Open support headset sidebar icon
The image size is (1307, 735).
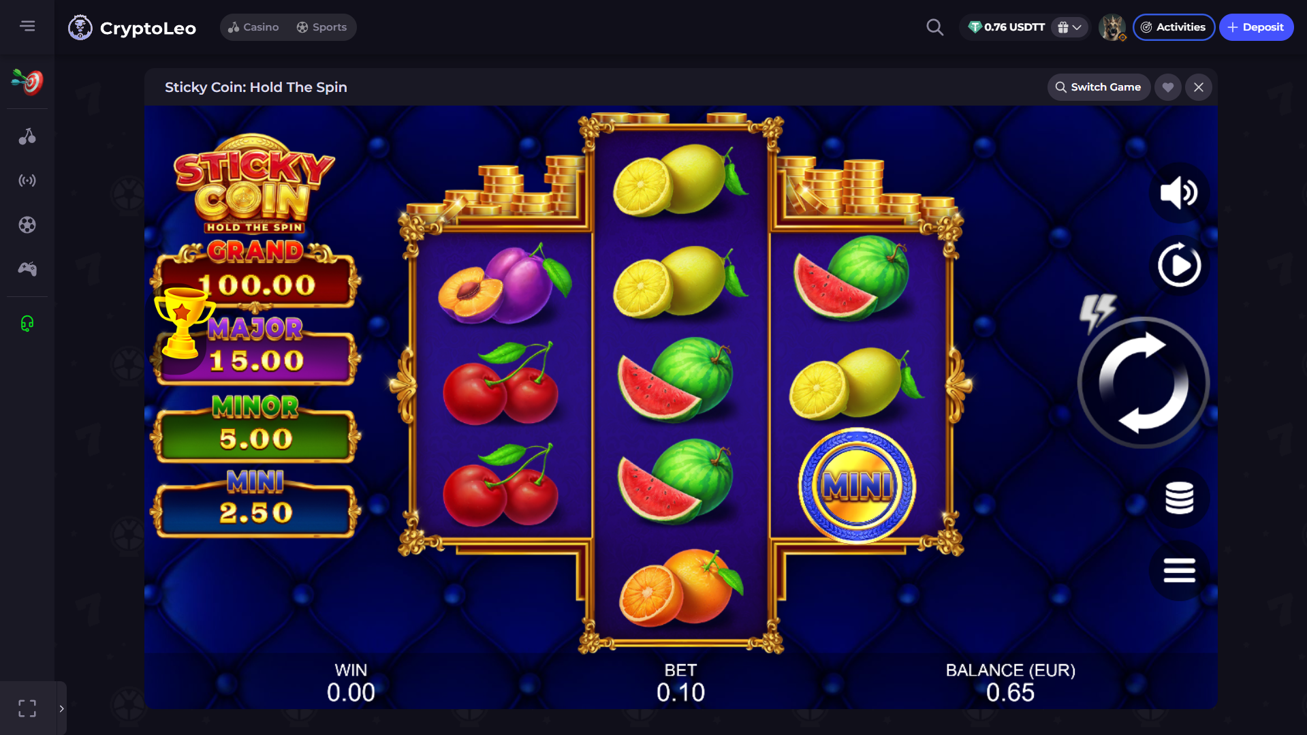[x=27, y=324]
